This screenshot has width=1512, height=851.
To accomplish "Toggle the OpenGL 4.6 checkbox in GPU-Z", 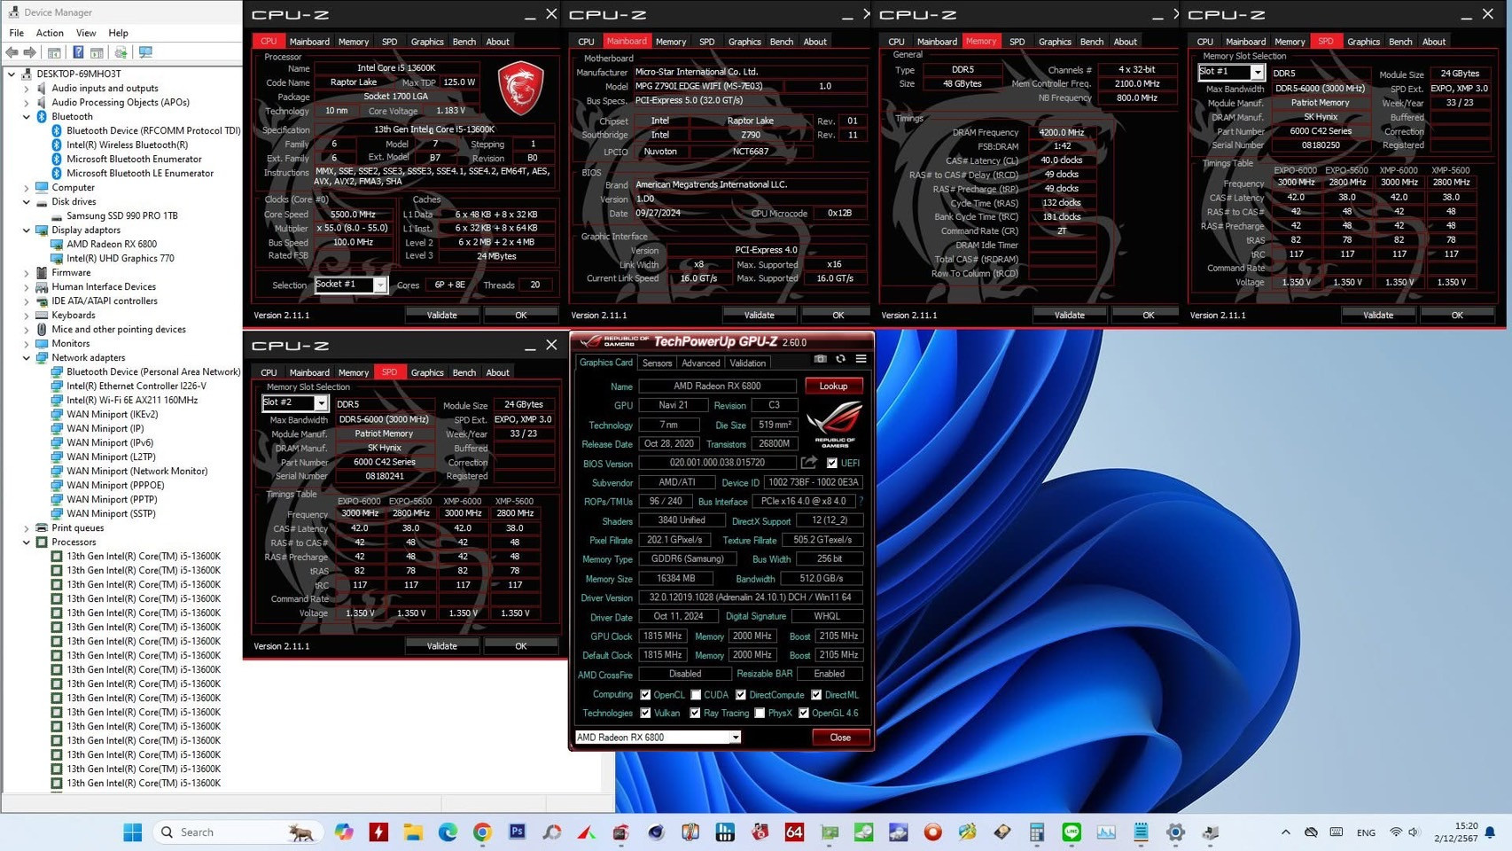I will [x=804, y=713].
